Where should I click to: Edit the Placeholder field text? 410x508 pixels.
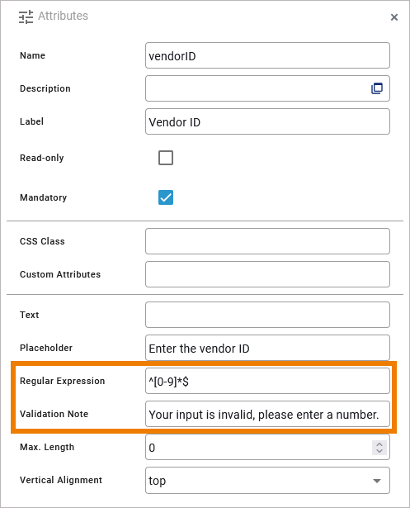click(x=267, y=348)
